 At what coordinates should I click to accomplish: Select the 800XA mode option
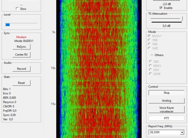(x=150, y=66)
